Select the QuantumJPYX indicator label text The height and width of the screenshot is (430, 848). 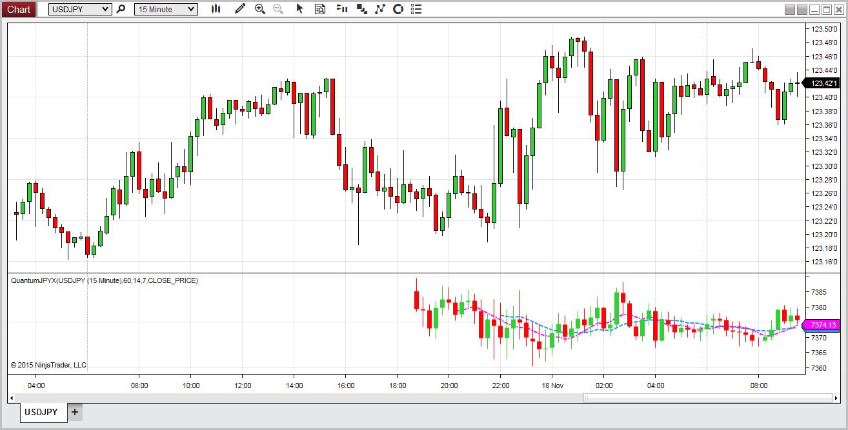[105, 280]
